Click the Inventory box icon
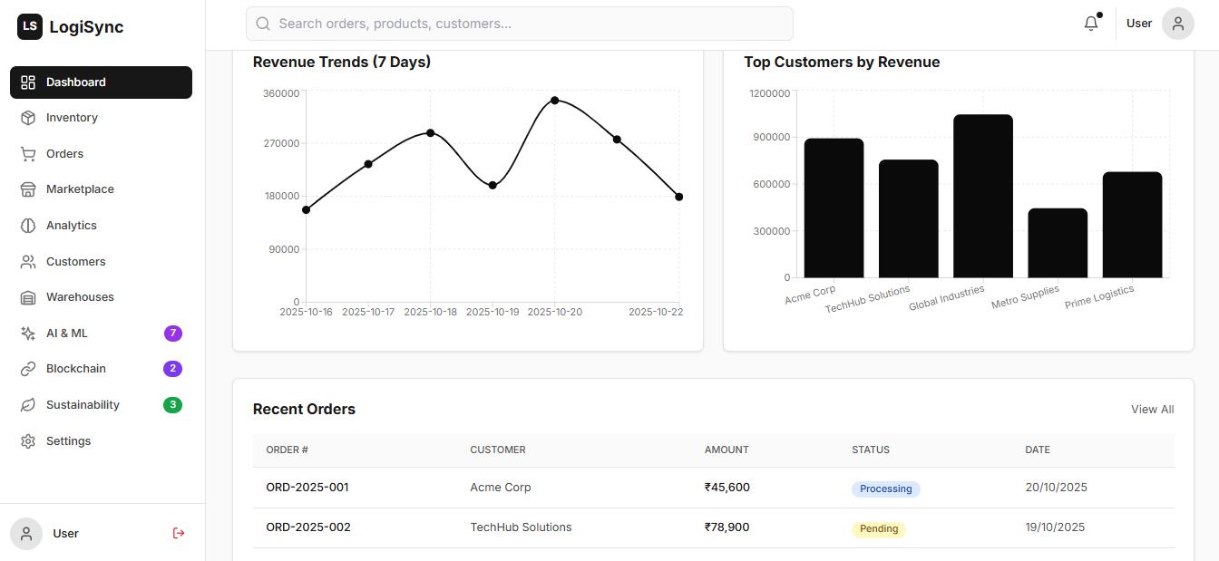 (x=28, y=118)
